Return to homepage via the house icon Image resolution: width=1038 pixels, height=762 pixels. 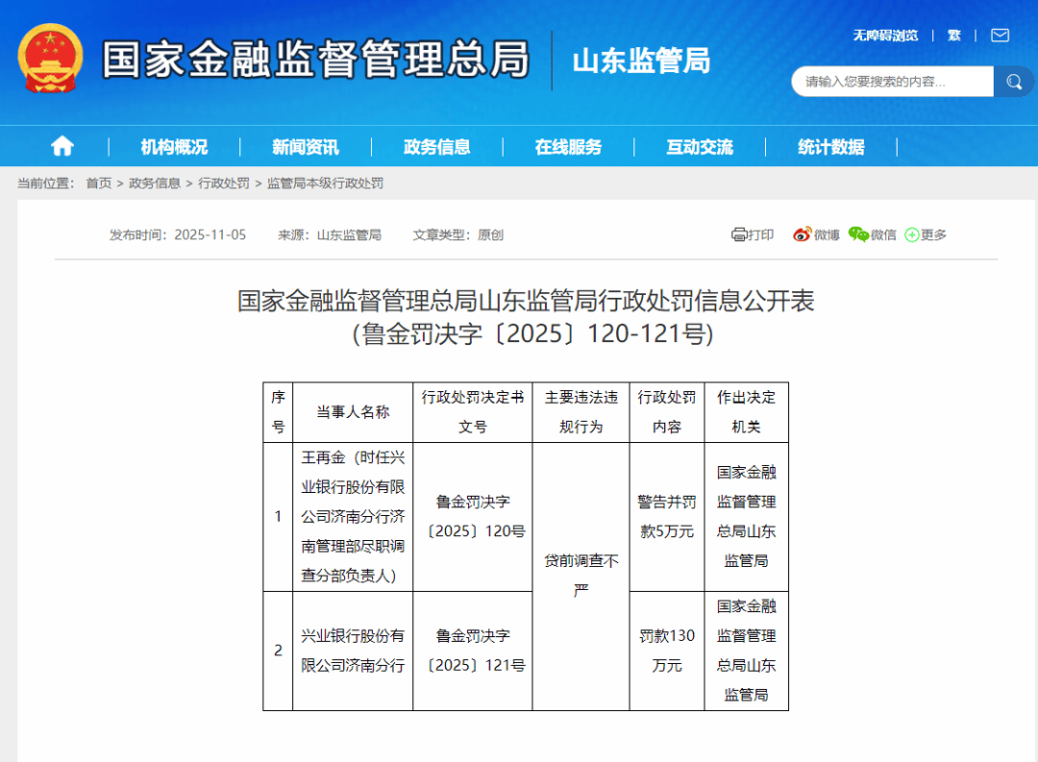[62, 145]
